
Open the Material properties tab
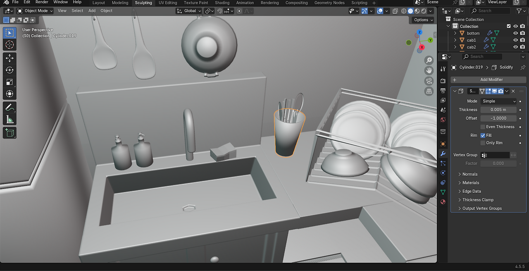click(x=443, y=202)
